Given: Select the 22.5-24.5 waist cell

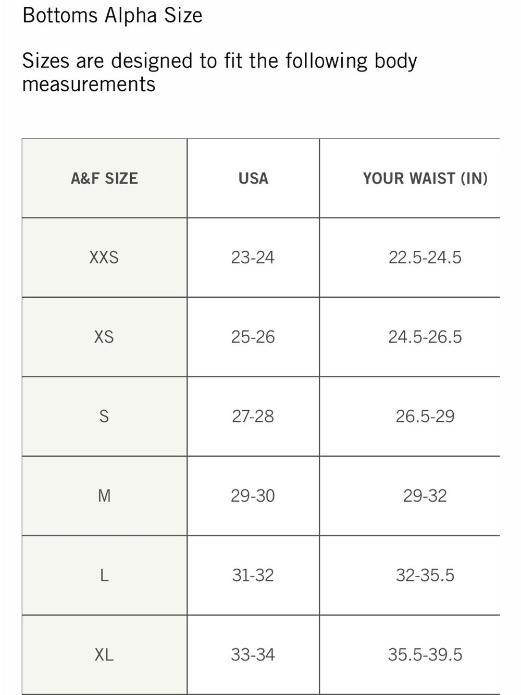Looking at the screenshot, I should tap(425, 258).
